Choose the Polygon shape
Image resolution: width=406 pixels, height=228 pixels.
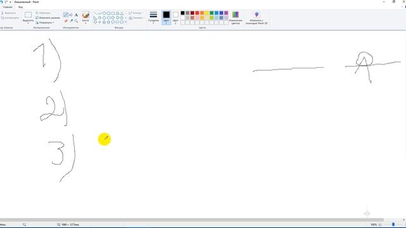[x=117, y=13]
